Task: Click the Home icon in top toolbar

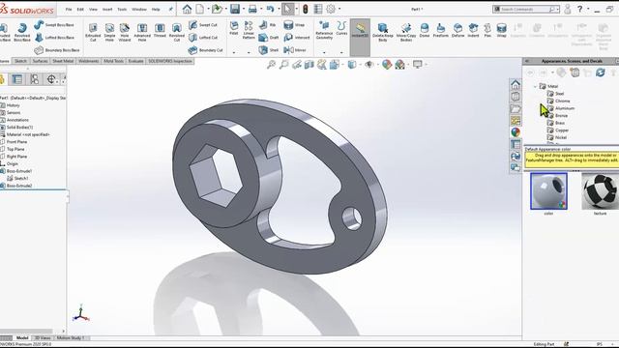Action: 187,9
